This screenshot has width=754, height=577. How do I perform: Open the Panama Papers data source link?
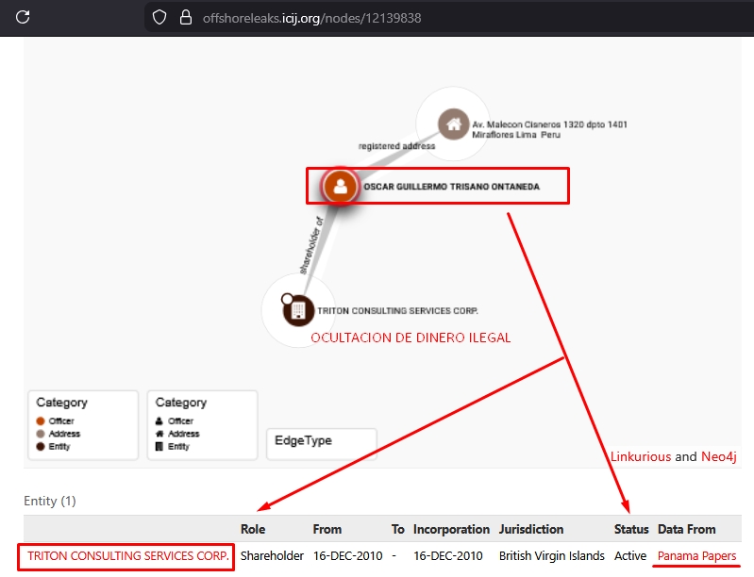(696, 556)
